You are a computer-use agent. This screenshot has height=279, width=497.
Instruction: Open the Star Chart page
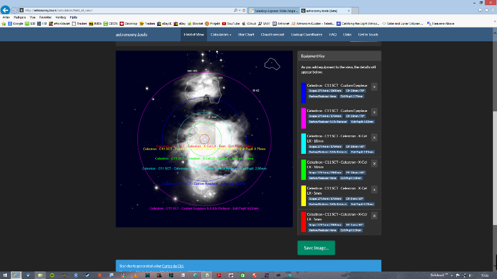point(246,34)
